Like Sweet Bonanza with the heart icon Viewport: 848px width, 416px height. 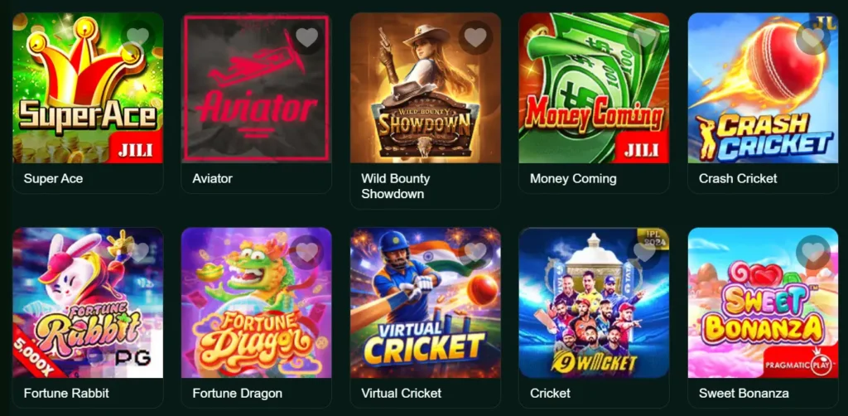pos(813,252)
